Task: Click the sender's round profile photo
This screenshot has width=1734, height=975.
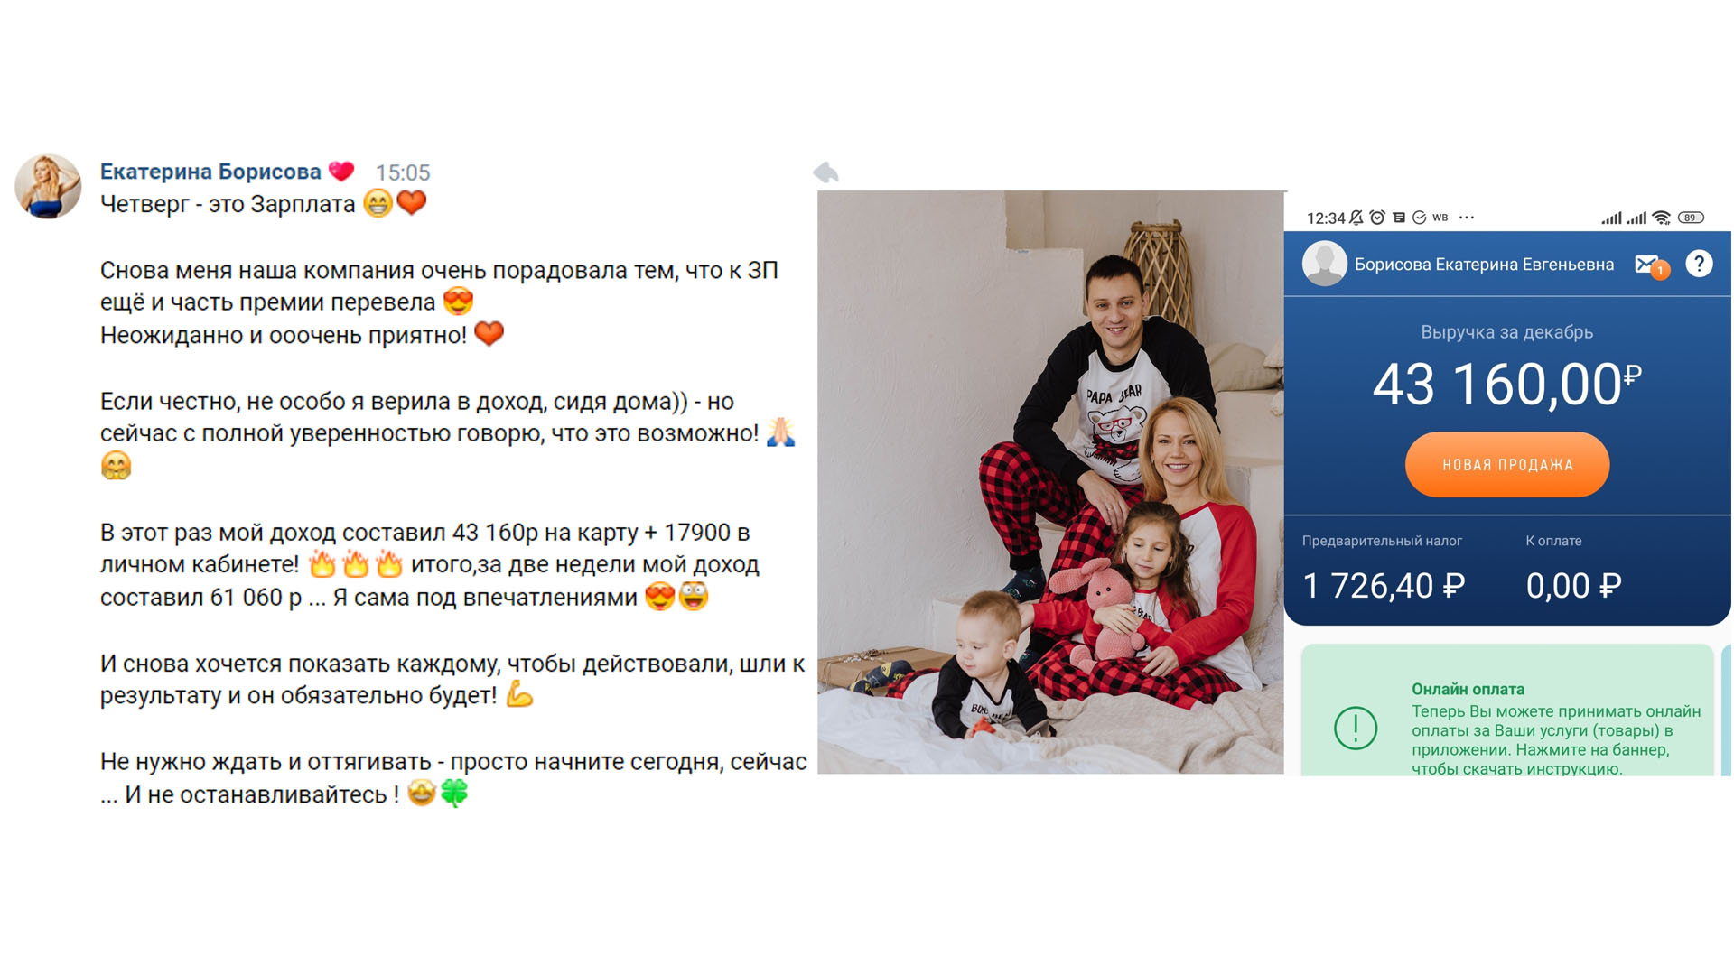Action: click(48, 186)
